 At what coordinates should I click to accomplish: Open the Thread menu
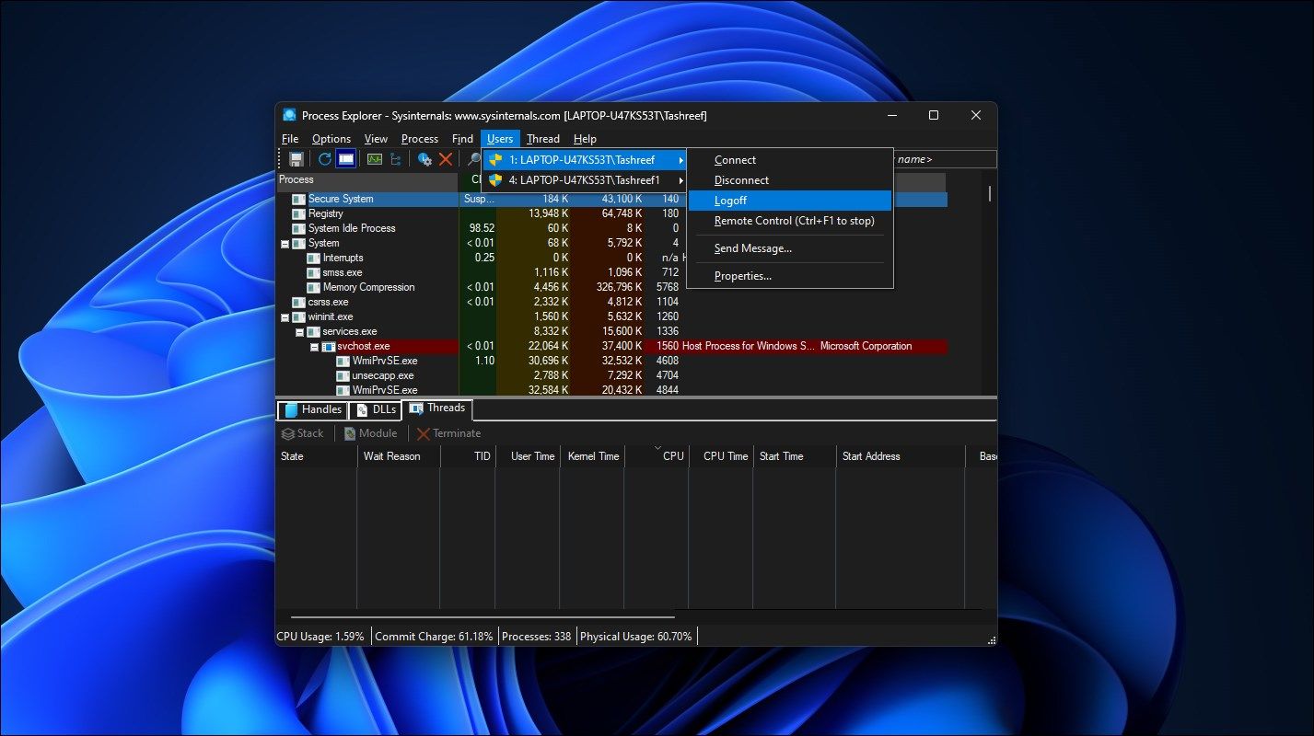tap(542, 138)
